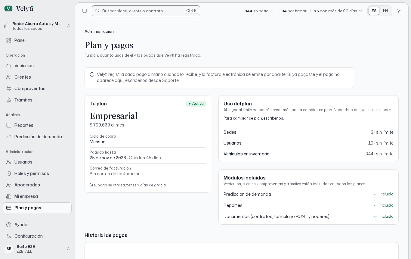This screenshot has height=259, width=411.
Task: Click 'Incluido' in the Reportes module row
Action: click(384, 205)
